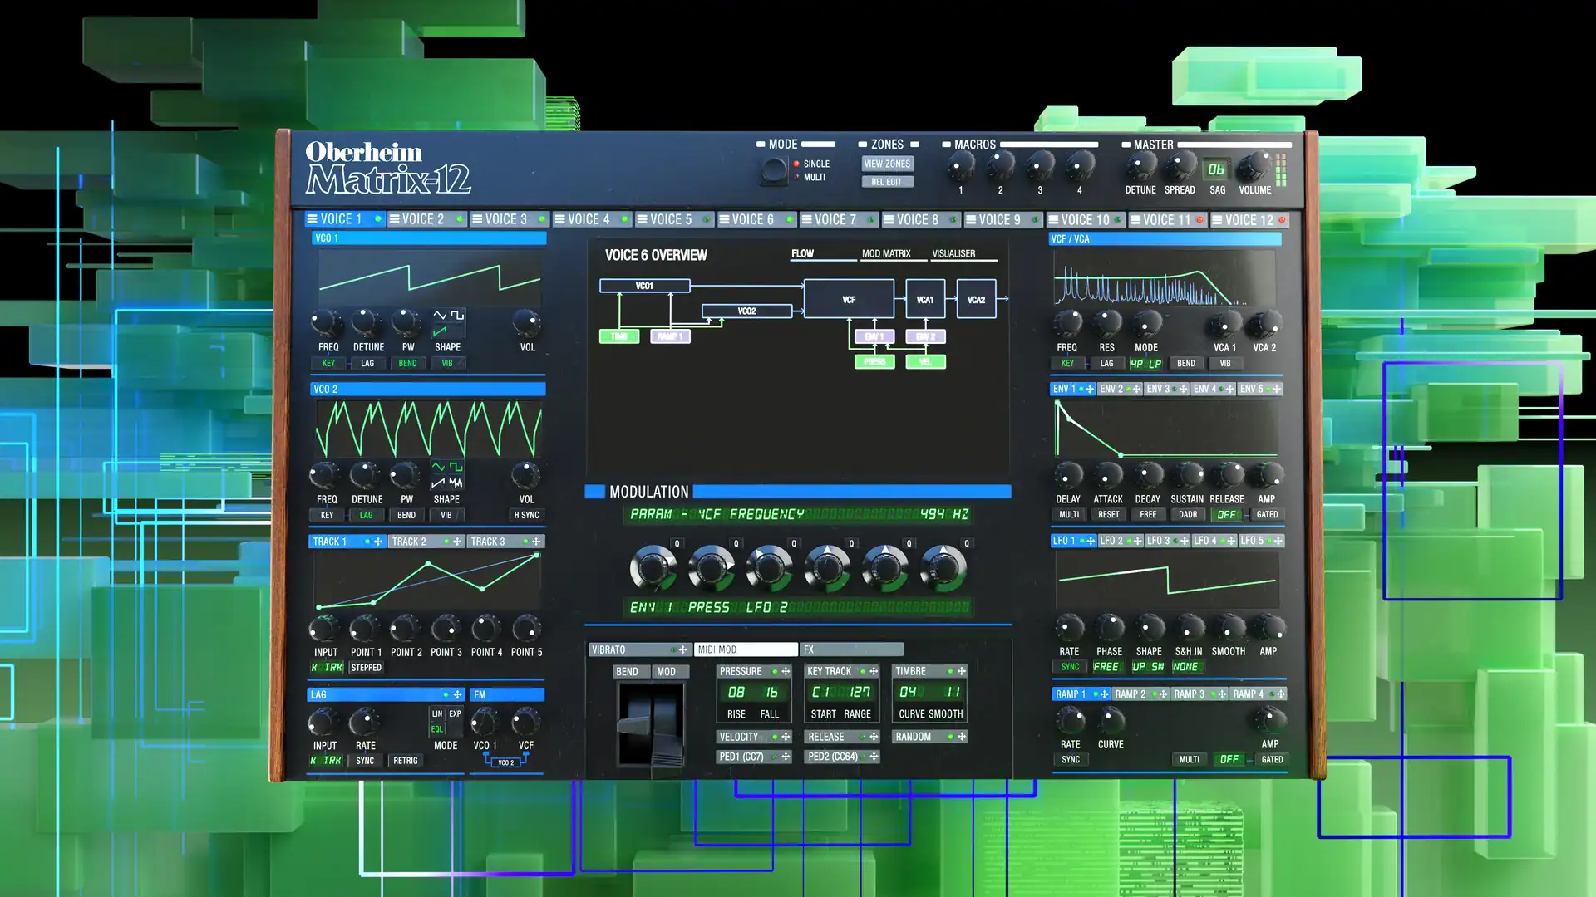Open the FX tab
This screenshot has width=1596, height=897.
point(852,649)
